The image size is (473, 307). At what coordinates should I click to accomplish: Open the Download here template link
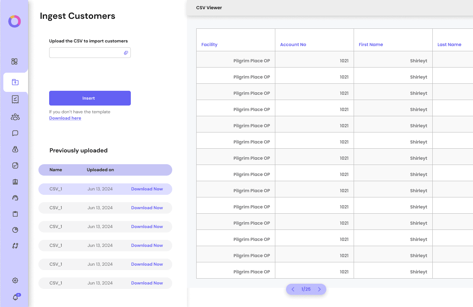[65, 118]
